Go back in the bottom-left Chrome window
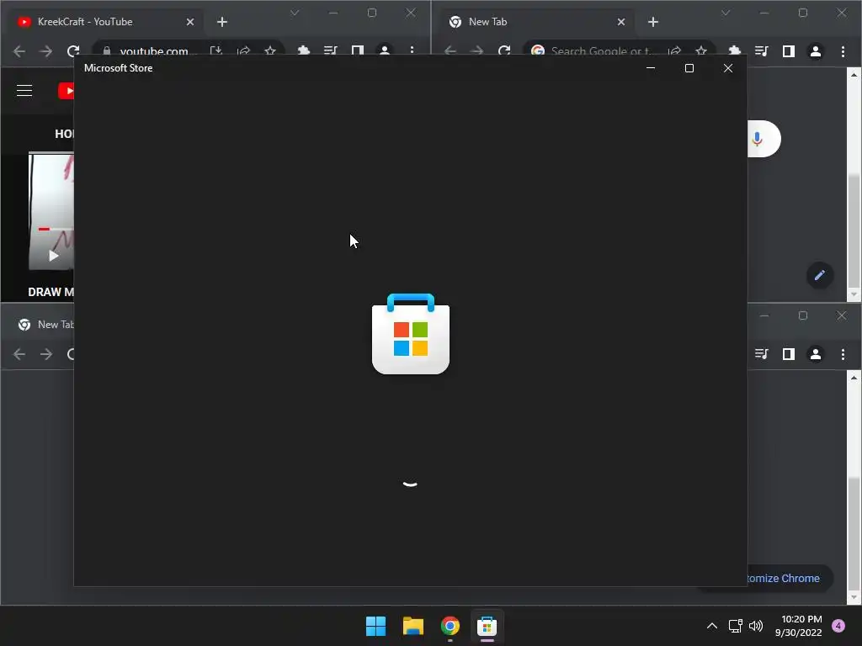The image size is (862, 646). [19, 354]
